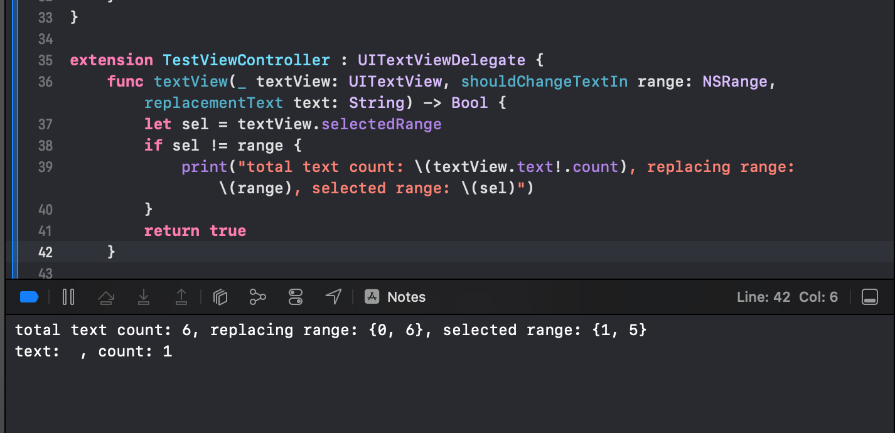This screenshot has height=433, width=895.
Task: Click the Line: 42 Col: 6 indicator
Action: pyautogui.click(x=787, y=297)
